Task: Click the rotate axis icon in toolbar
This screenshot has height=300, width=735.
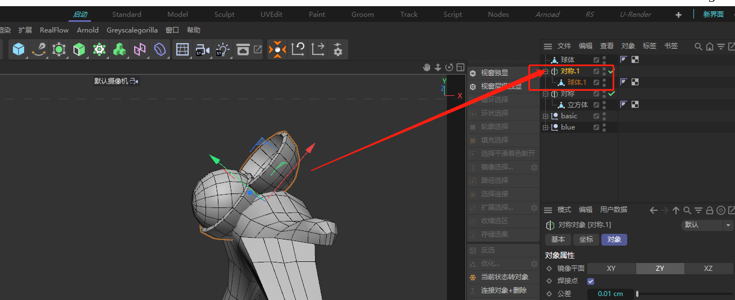Action: 298,50
